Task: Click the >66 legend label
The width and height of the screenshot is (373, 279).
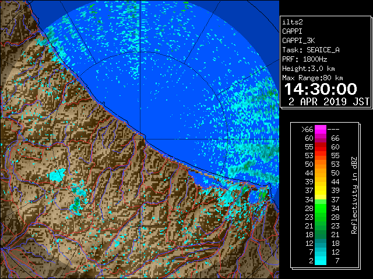Action: (x=307, y=130)
